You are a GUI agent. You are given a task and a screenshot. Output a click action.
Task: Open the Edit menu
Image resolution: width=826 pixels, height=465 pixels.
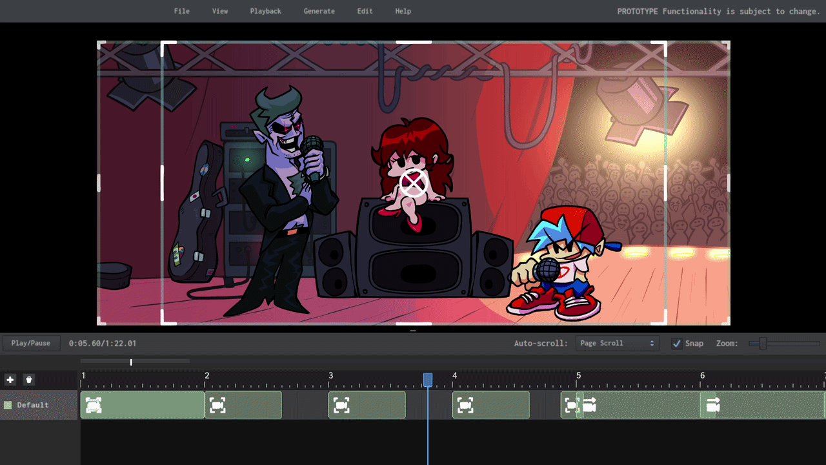tap(365, 11)
